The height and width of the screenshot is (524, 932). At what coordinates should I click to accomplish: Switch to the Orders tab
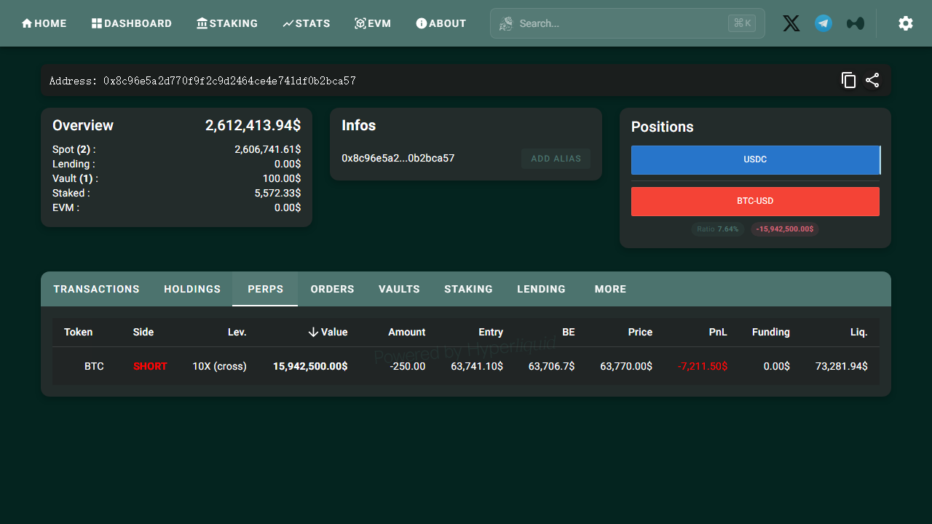332,289
